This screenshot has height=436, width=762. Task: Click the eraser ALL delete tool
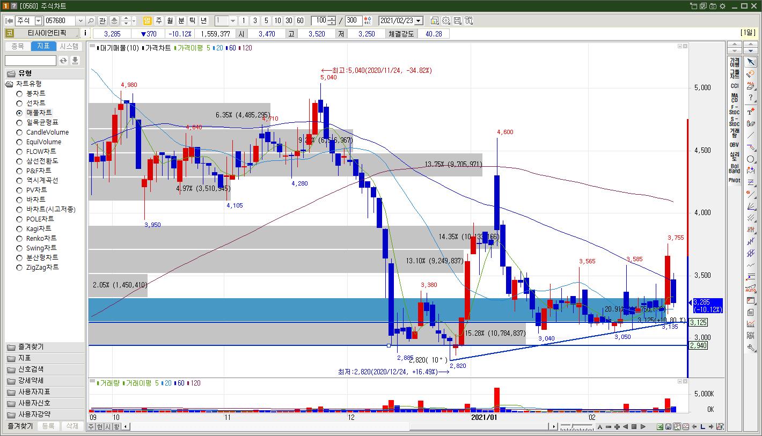pyautogui.click(x=750, y=85)
